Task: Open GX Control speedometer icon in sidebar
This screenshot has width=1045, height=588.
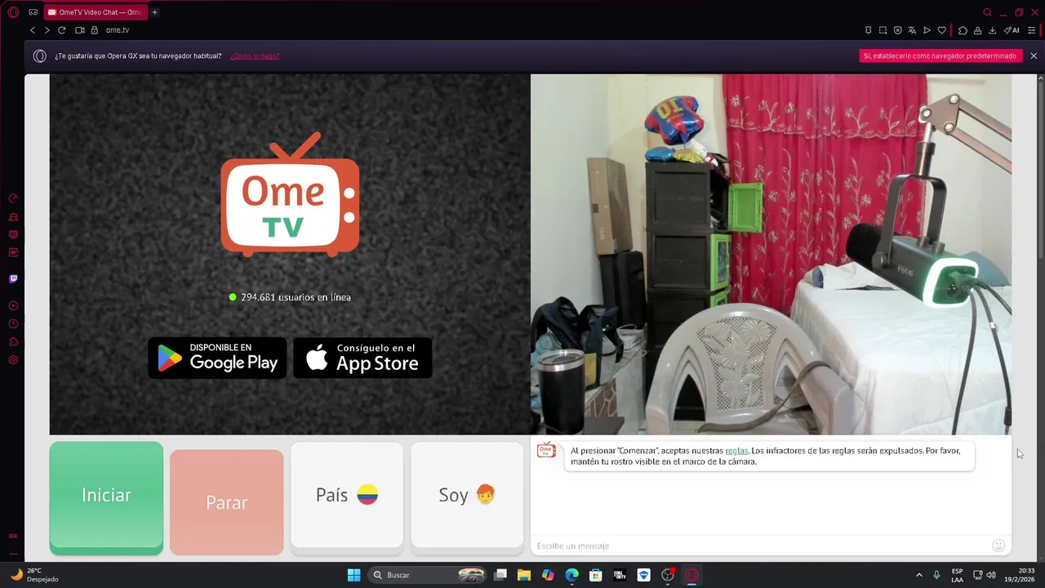Action: (13, 198)
